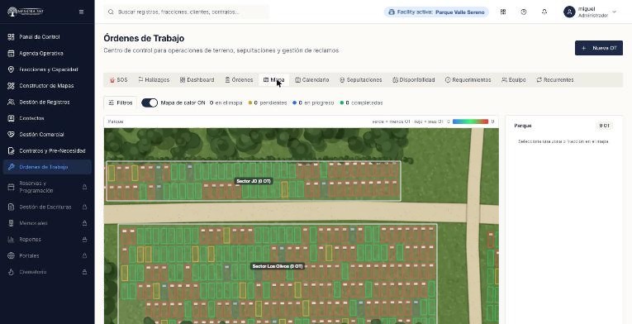
Task: Click the Reportes chart icon
Action: [x=12, y=239]
